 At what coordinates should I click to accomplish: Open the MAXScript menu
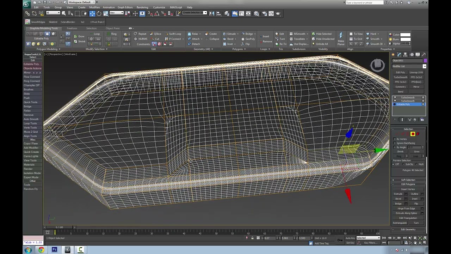tap(176, 7)
